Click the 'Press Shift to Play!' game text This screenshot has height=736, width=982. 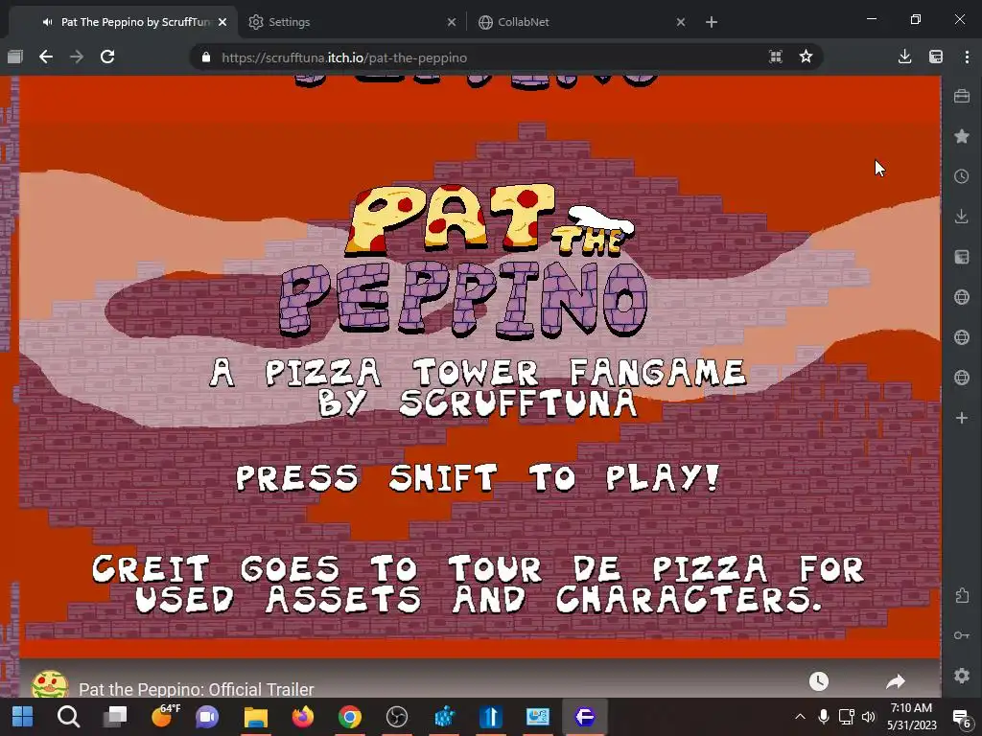coord(478,478)
